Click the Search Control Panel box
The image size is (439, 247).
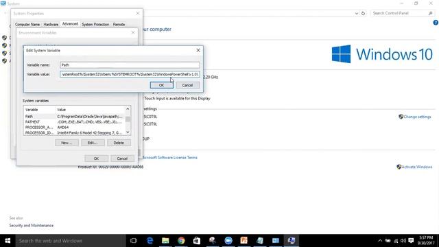click(399, 13)
